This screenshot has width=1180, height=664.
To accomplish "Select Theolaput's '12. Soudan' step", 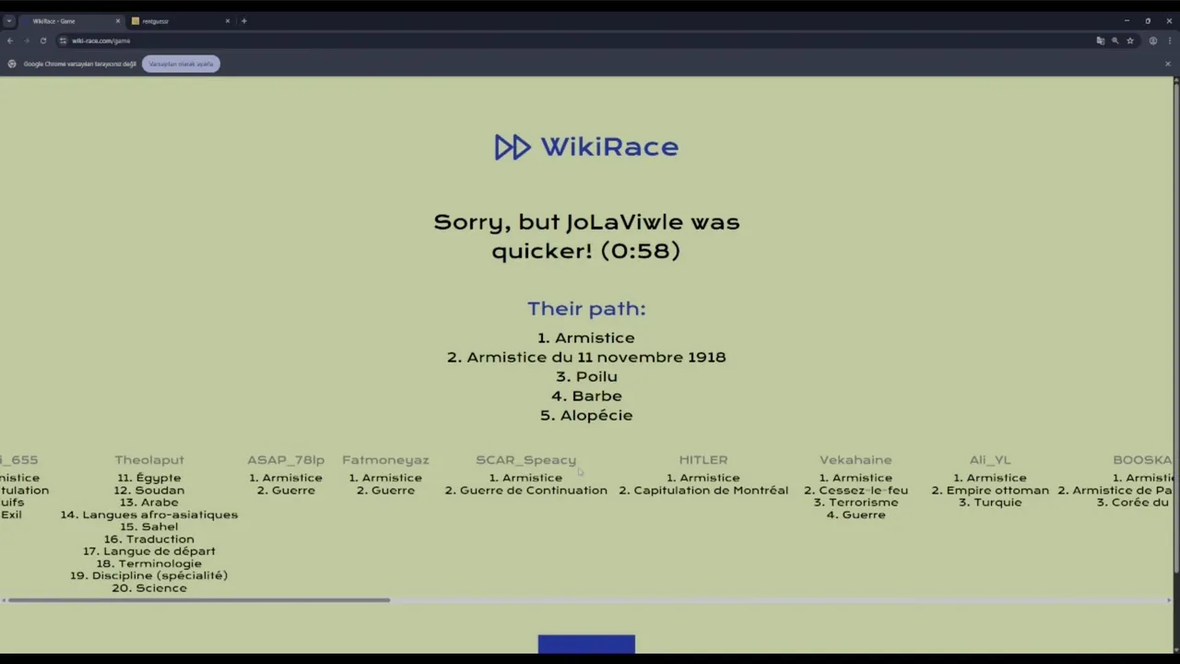I will tap(149, 490).
